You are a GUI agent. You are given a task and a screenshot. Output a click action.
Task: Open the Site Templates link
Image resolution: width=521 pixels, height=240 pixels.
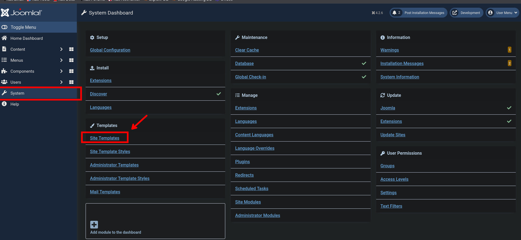105,138
